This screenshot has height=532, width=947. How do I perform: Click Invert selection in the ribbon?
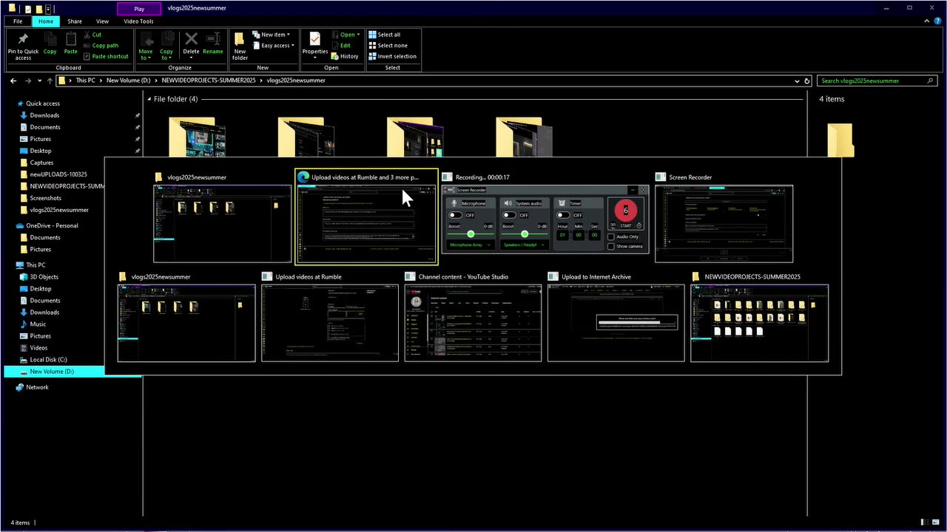[x=392, y=56]
